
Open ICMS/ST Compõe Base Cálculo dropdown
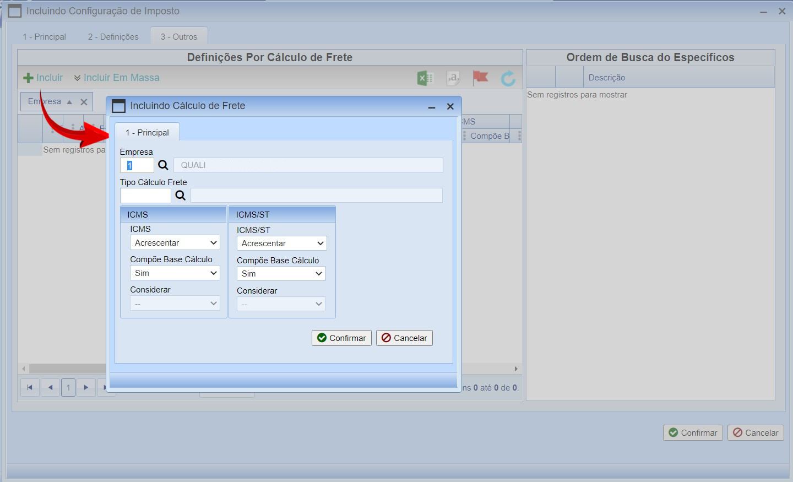point(281,274)
